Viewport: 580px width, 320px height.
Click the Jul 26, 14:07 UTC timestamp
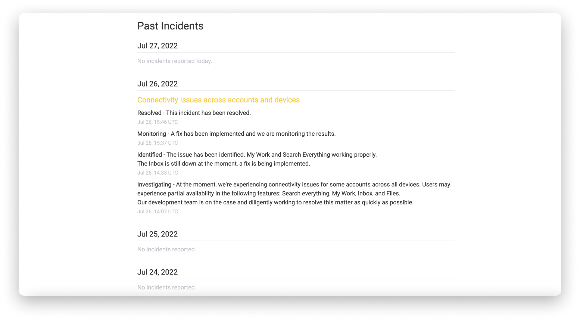[158, 211]
